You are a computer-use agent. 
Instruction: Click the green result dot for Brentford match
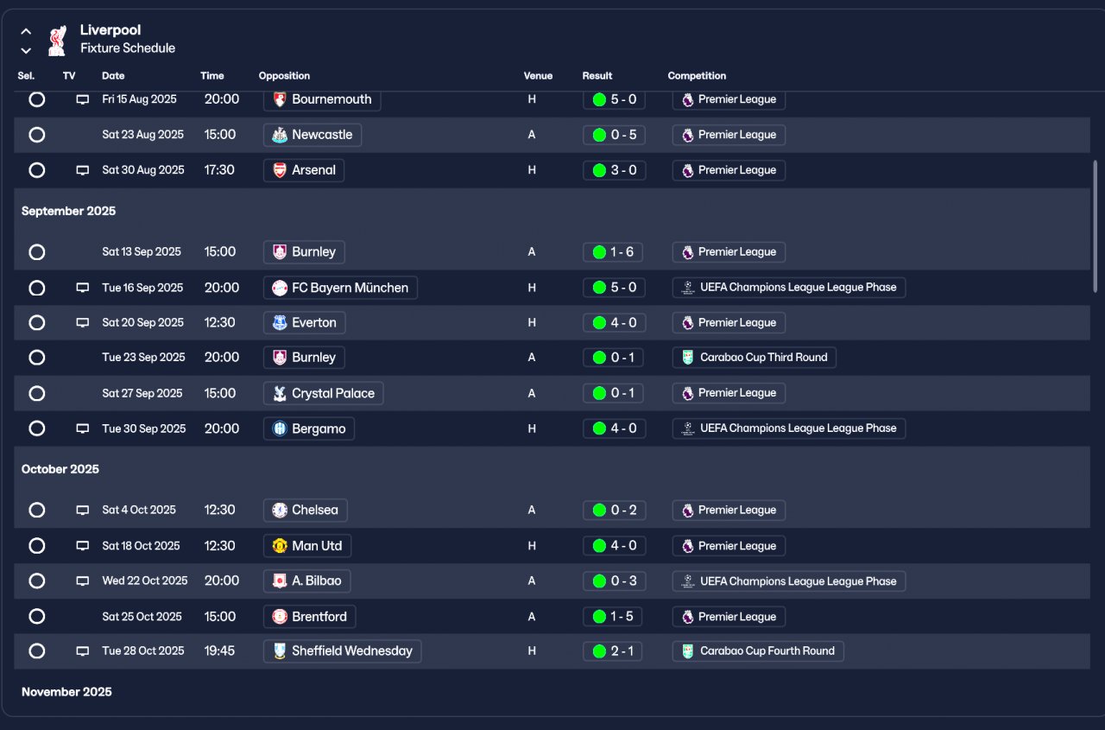(599, 617)
